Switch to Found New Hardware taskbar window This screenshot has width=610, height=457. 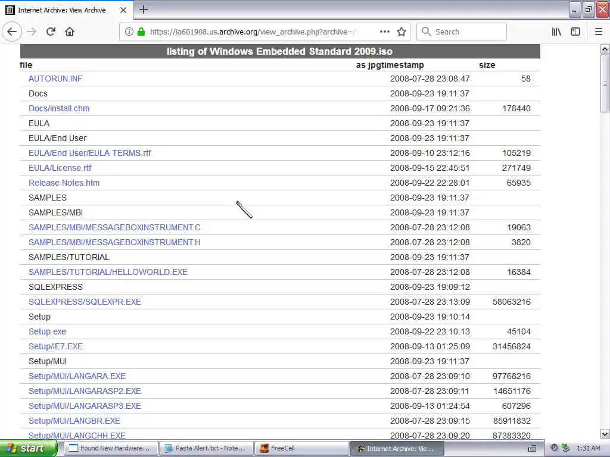click(110, 448)
